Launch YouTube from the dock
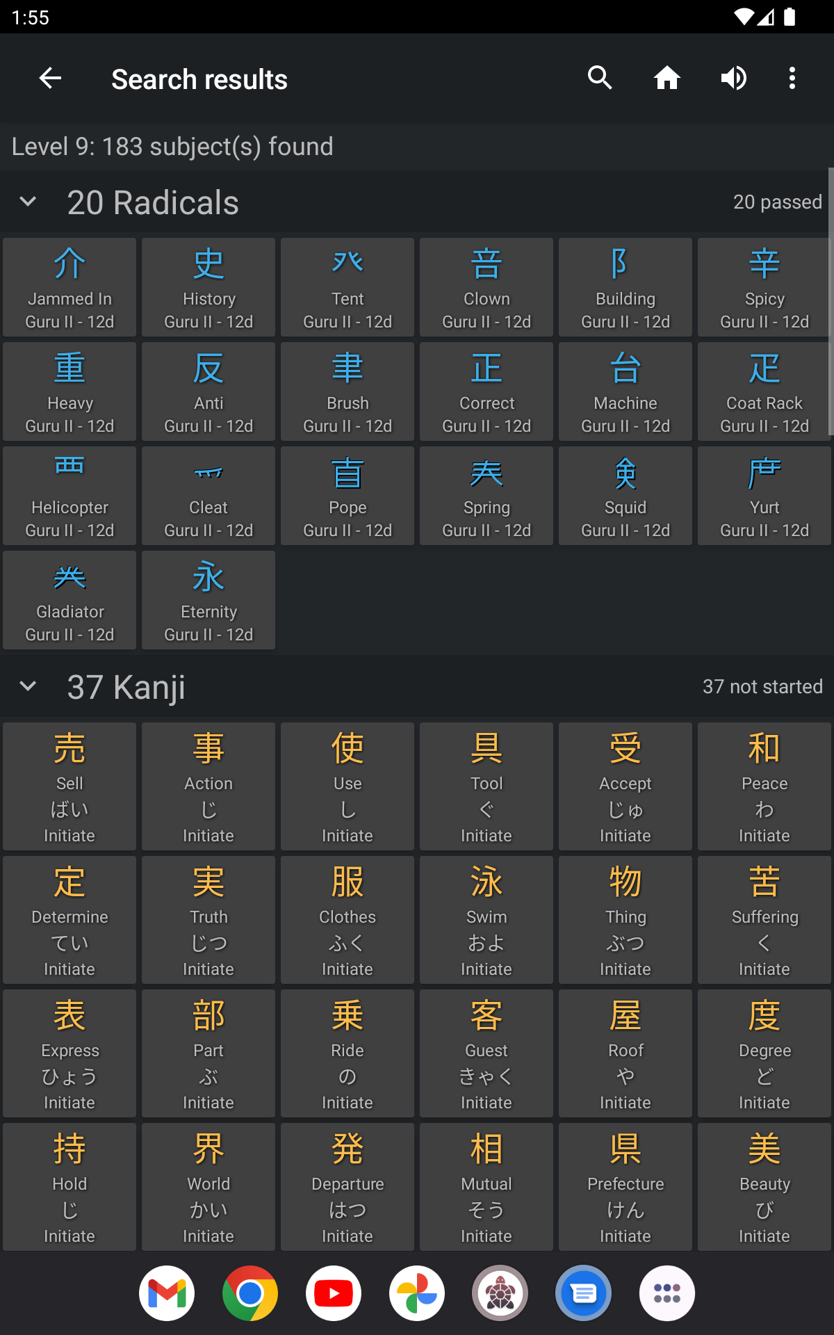This screenshot has height=1335, width=834. coord(334,1293)
